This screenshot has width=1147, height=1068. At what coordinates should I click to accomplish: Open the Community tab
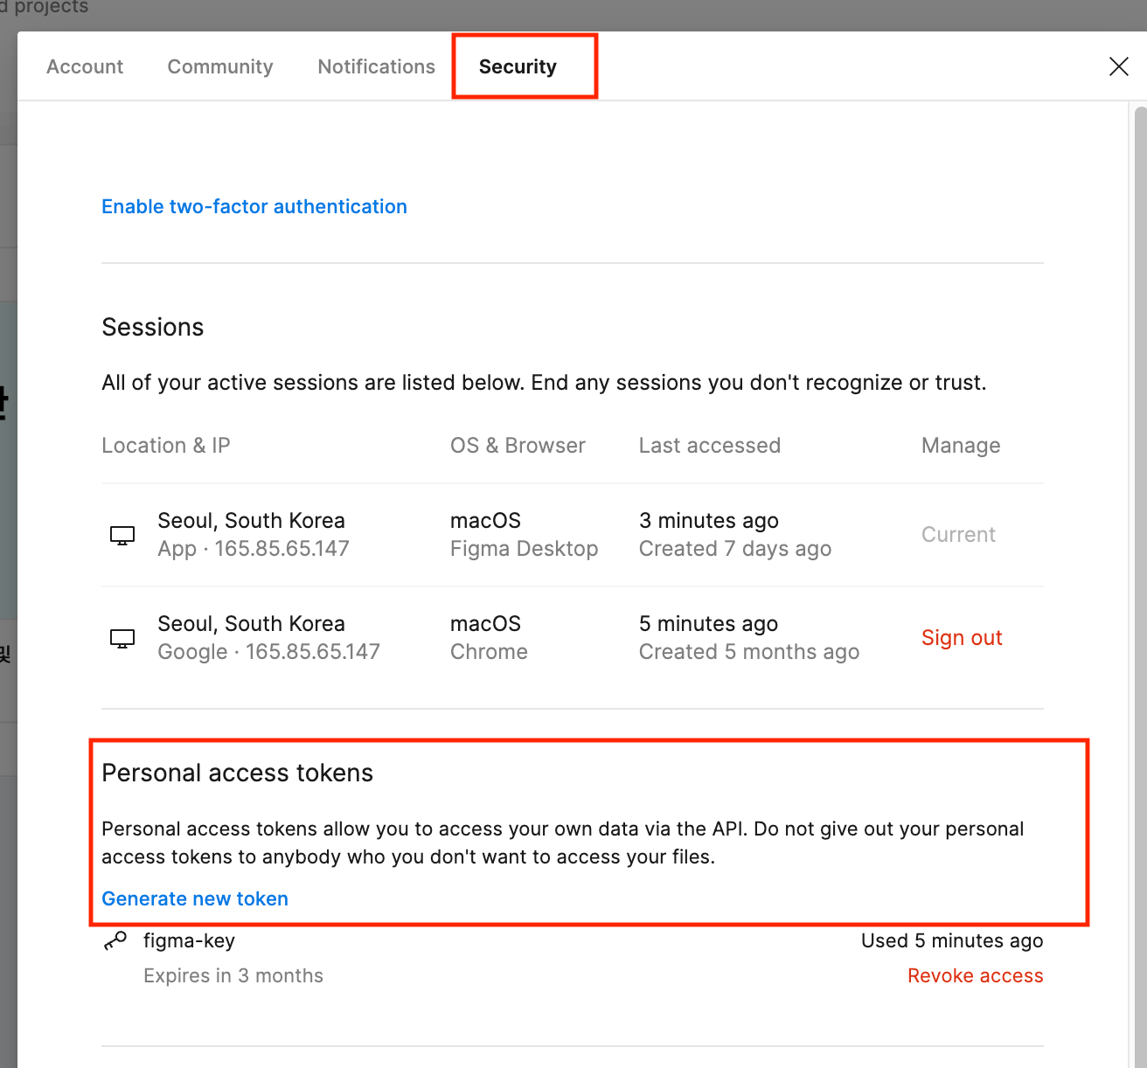(x=220, y=66)
